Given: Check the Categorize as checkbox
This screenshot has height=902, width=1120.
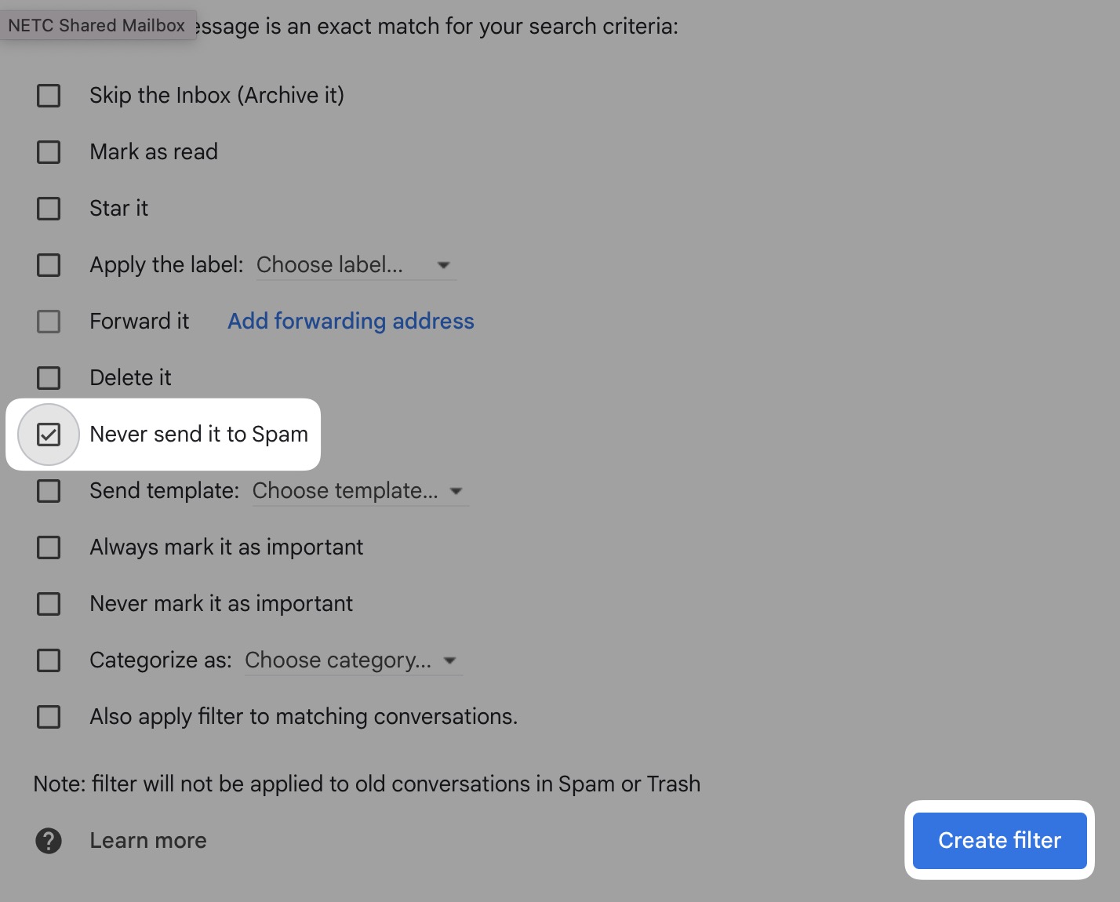Looking at the screenshot, I should [49, 660].
